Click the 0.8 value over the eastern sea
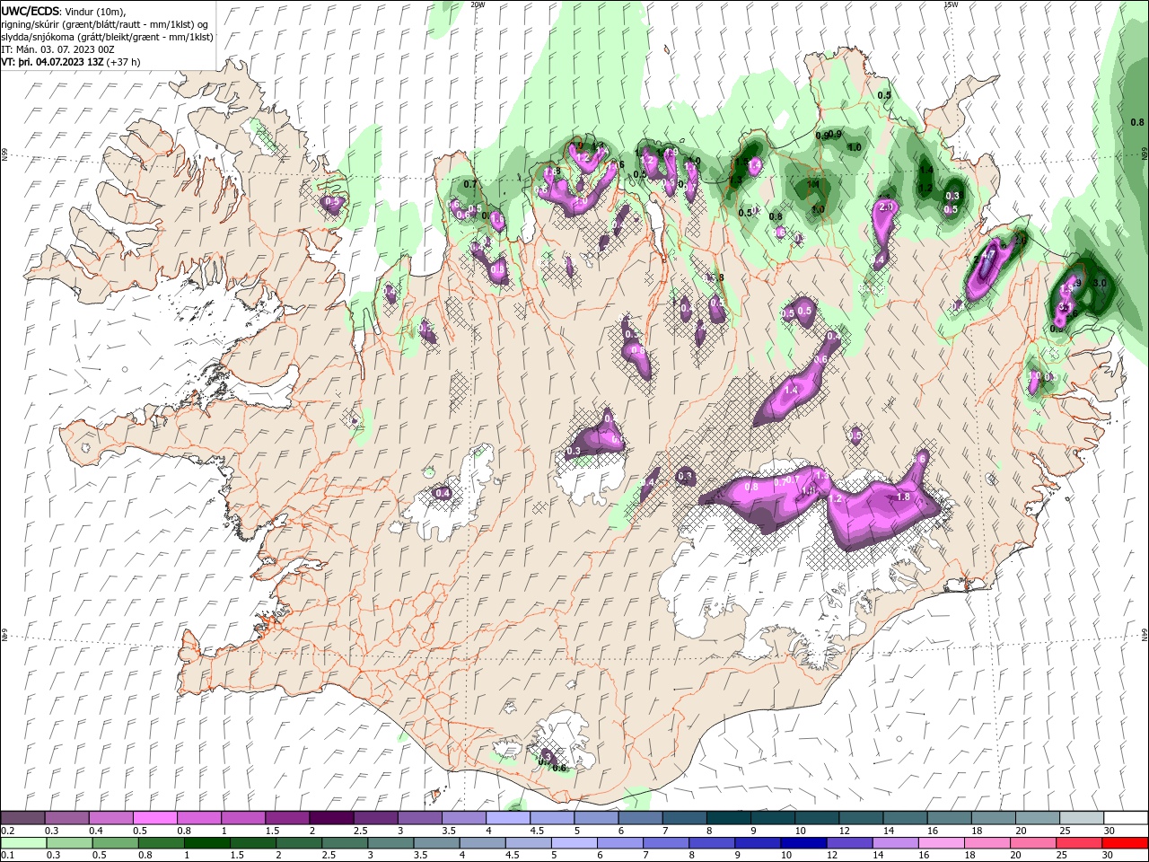Viewport: 1149px width, 862px height. (1137, 122)
